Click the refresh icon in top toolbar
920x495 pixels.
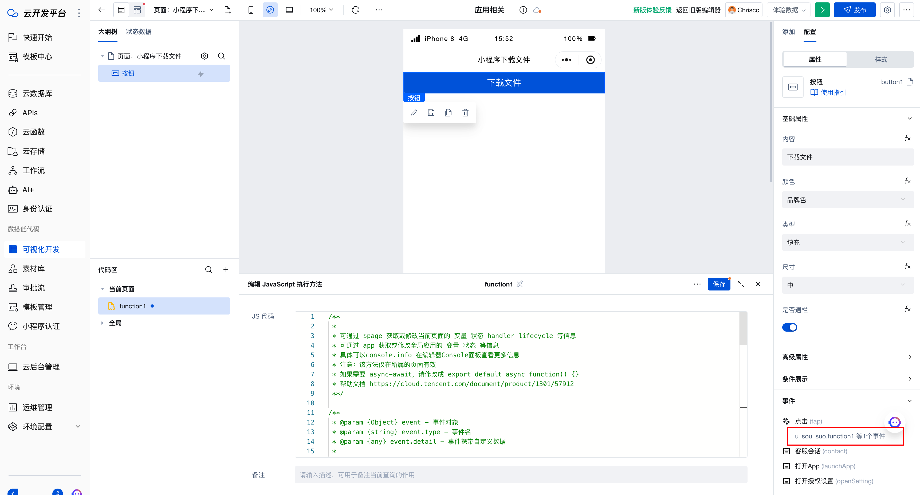[x=355, y=10]
